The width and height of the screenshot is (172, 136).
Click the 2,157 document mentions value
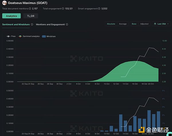[35, 9]
